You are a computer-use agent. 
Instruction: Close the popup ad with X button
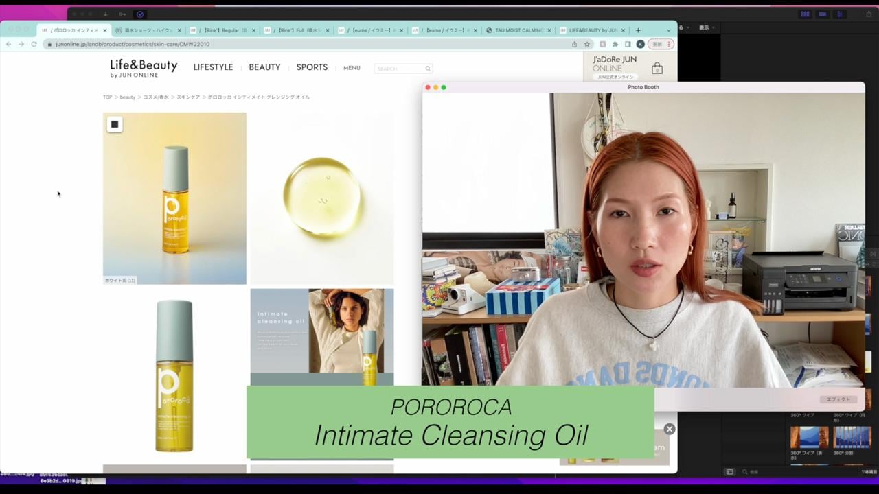670,430
